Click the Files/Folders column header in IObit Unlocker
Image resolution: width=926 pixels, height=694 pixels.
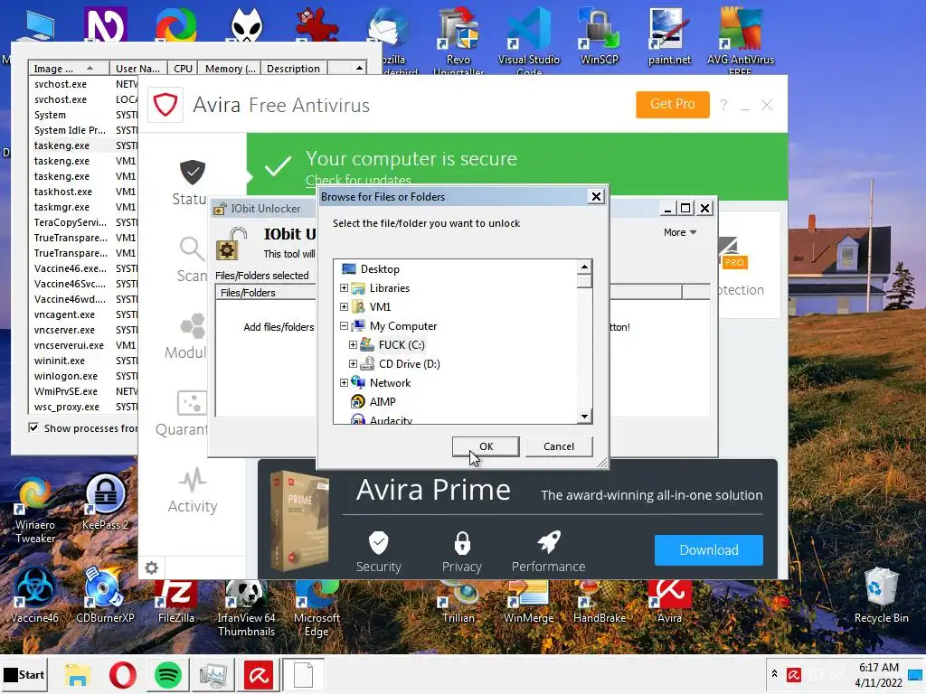[266, 293]
